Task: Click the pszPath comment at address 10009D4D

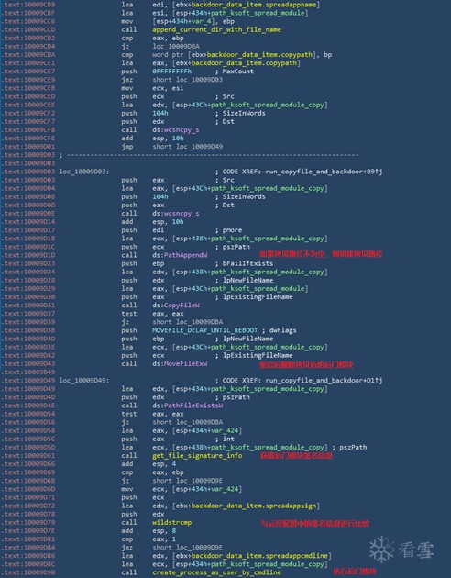Action: pos(236,397)
